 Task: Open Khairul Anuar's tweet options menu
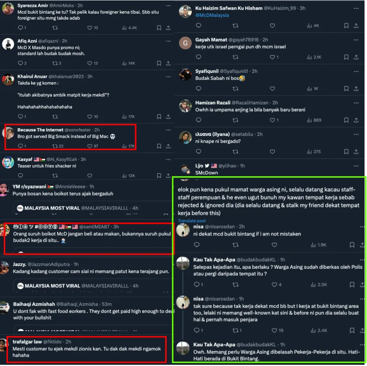pos(168,77)
